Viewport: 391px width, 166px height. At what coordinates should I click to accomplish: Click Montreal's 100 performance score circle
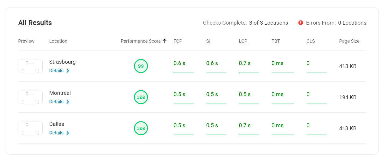pos(141,97)
